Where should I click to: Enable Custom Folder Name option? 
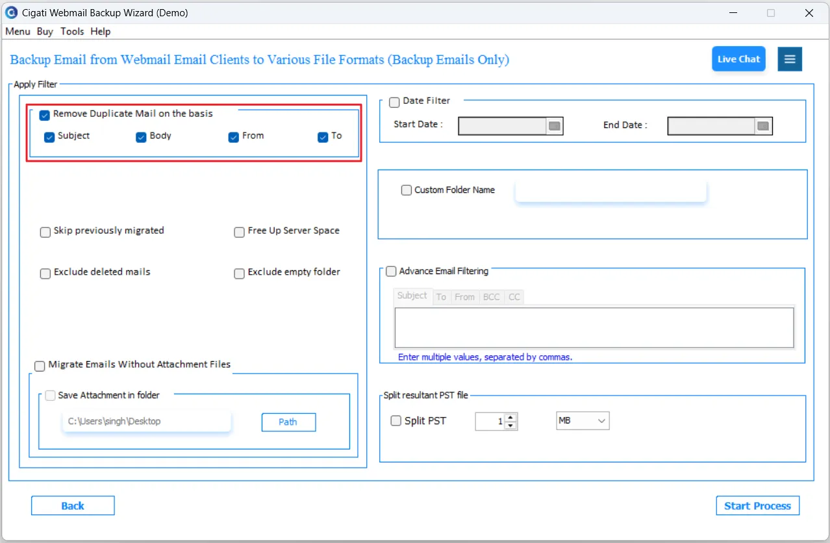tap(407, 190)
